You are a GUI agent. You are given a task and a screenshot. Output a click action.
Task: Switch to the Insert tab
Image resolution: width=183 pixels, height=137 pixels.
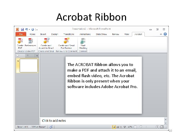point(43,34)
